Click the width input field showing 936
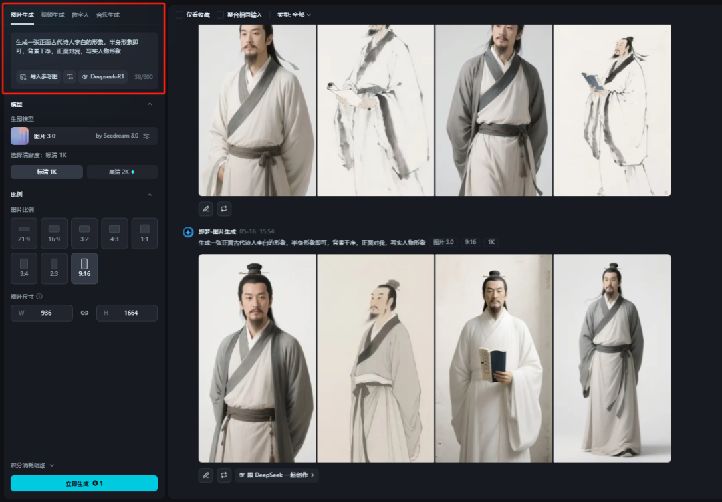This screenshot has height=502, width=722. (x=41, y=313)
